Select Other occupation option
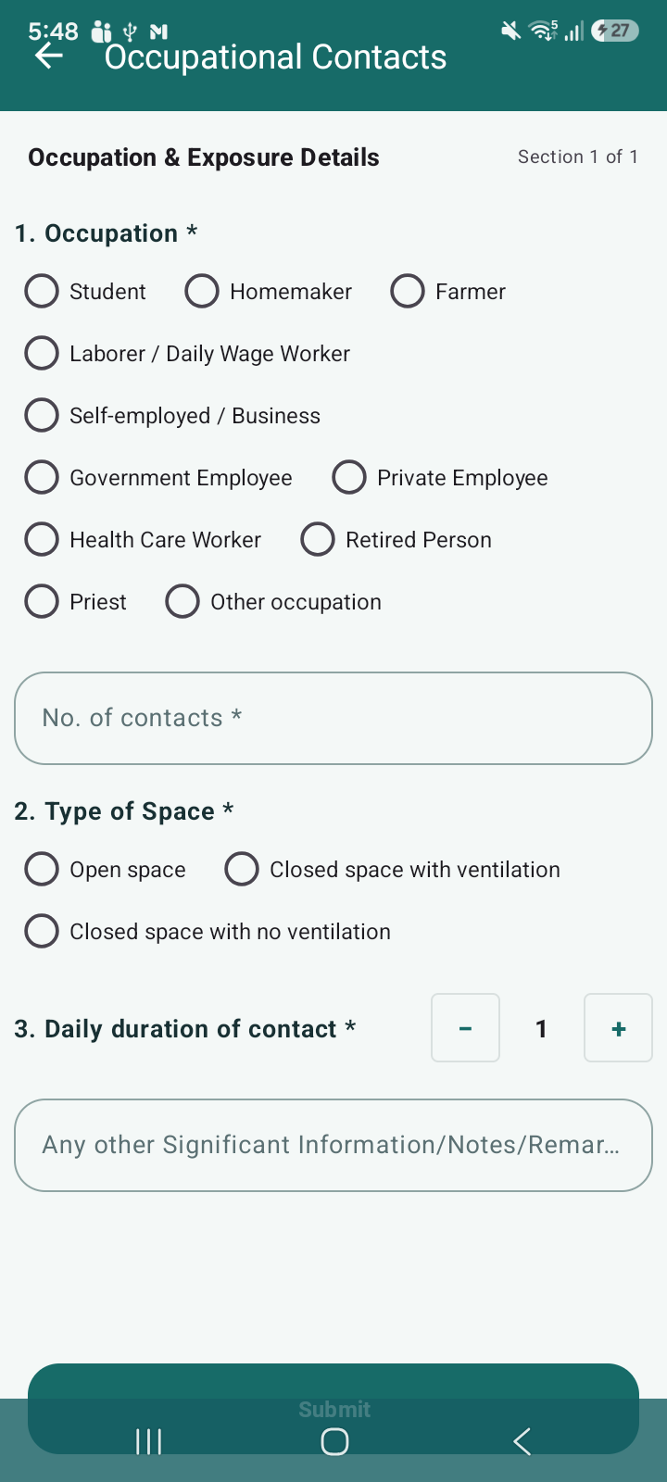Image resolution: width=667 pixels, height=1482 pixels. point(273,601)
